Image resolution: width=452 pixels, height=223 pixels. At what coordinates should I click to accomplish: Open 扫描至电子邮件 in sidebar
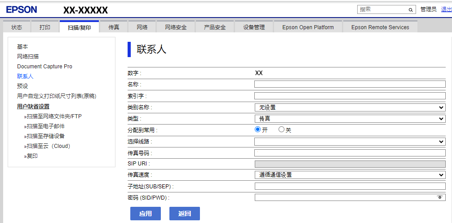(45, 126)
